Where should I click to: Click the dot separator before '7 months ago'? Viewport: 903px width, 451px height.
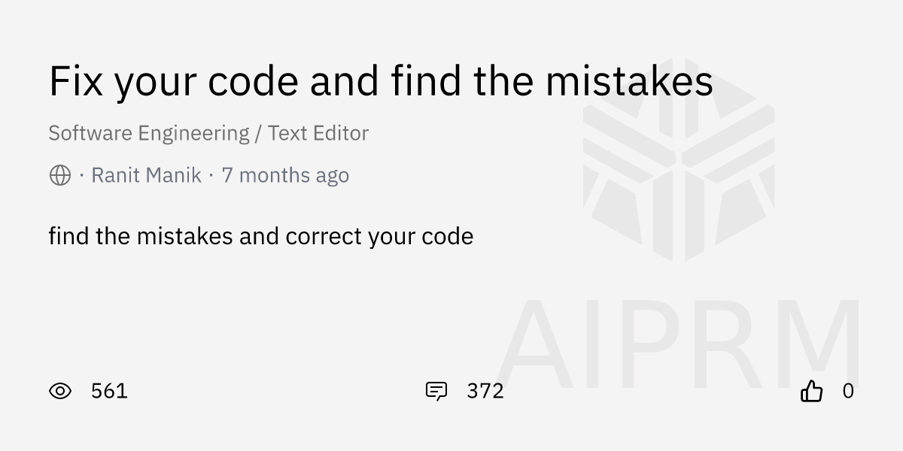tap(211, 176)
